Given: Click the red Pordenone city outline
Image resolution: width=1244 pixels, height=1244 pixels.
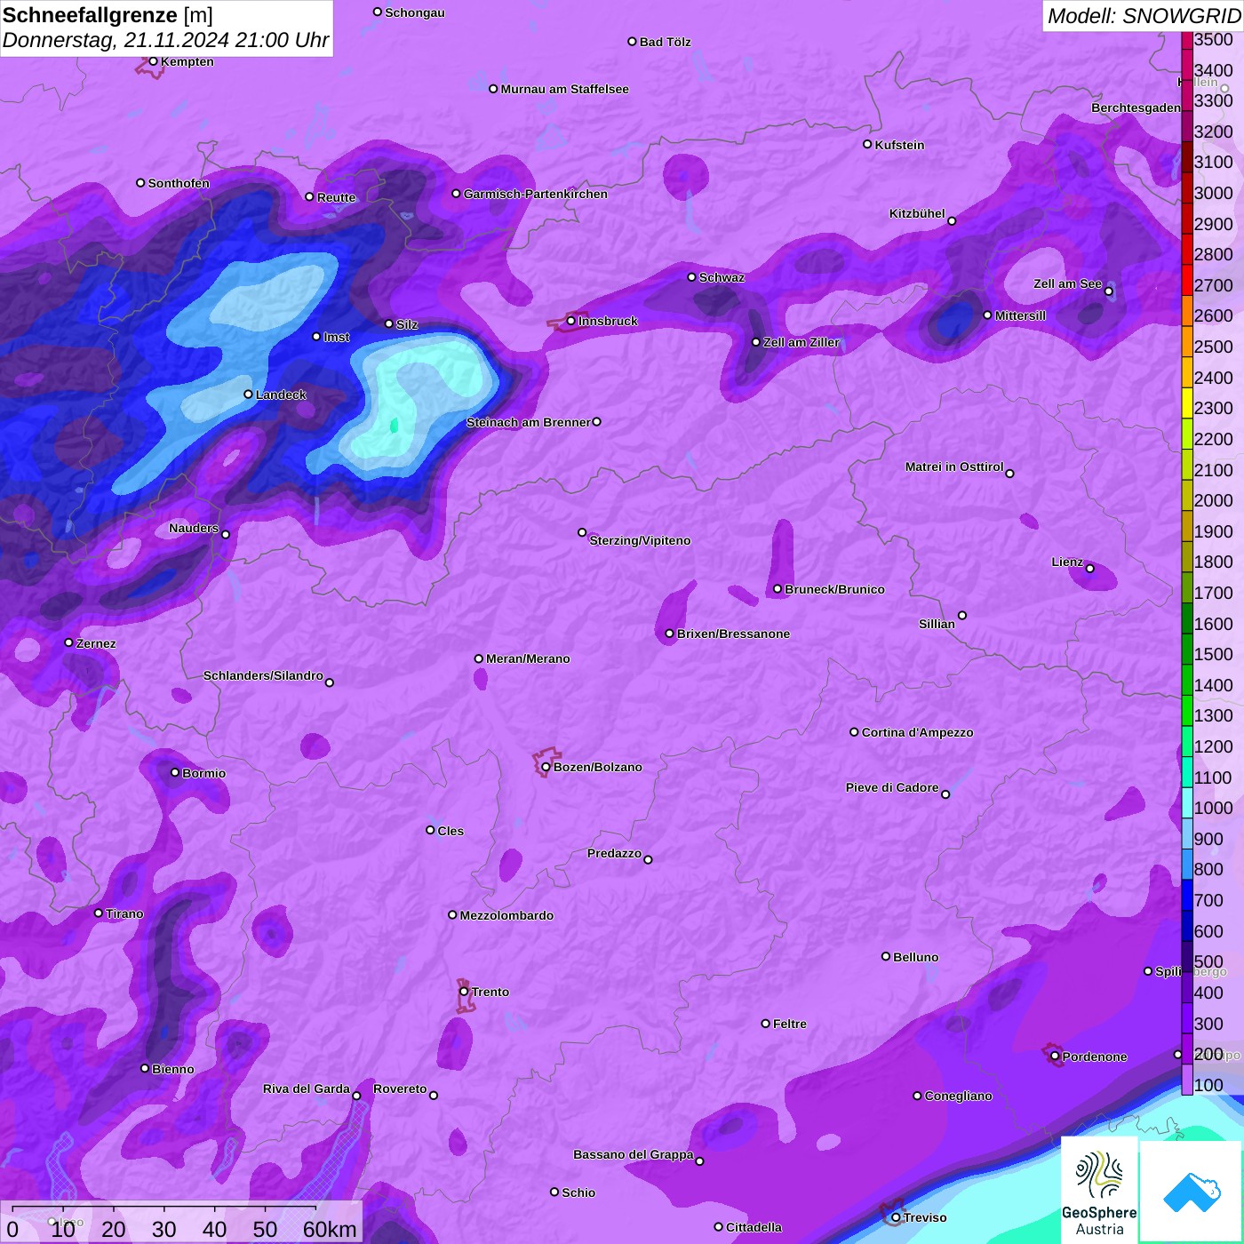Looking at the screenshot, I should point(1053,1056).
